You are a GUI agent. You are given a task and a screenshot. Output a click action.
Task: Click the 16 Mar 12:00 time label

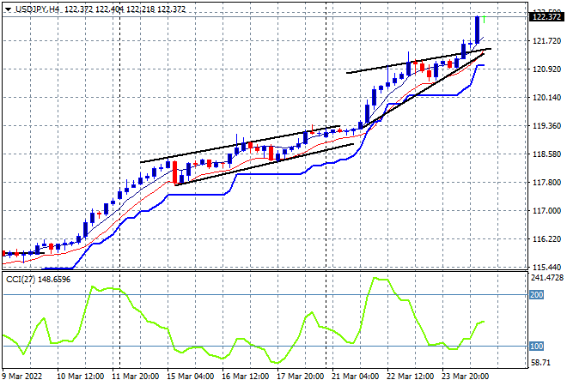pos(246,377)
